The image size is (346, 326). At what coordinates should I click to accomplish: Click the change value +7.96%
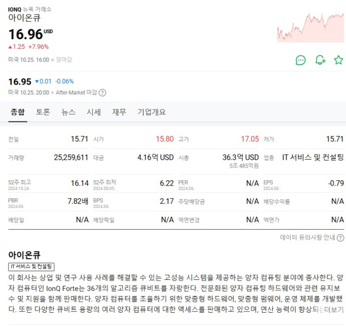tap(39, 47)
